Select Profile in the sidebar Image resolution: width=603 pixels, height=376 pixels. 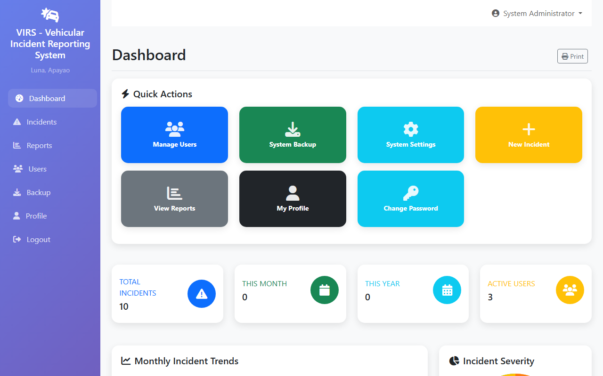(52, 216)
